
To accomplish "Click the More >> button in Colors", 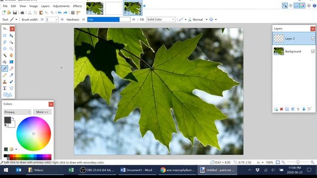I will (42, 112).
